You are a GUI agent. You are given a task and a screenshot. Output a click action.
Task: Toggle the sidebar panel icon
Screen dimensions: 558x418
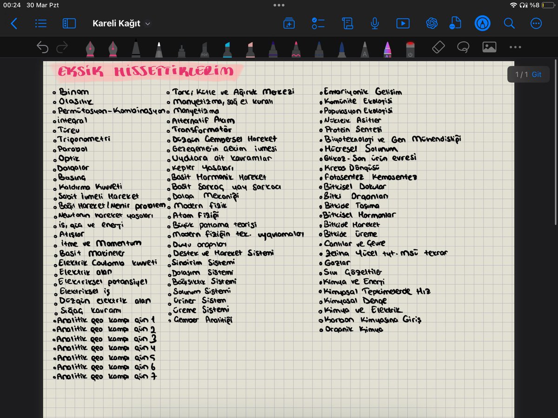pyautogui.click(x=69, y=24)
